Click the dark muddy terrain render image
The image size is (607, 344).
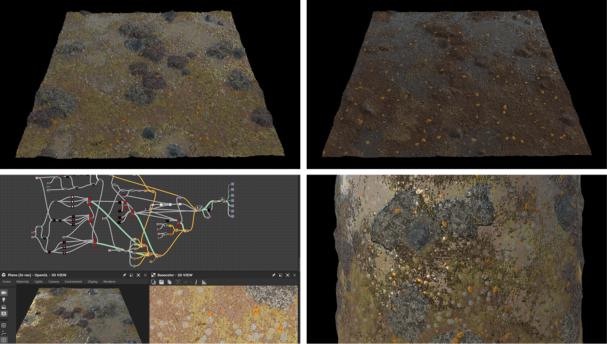tap(457, 83)
